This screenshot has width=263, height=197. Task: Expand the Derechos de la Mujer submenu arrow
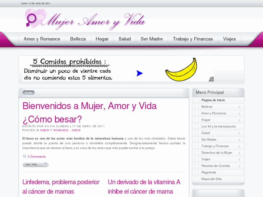(x=239, y=153)
